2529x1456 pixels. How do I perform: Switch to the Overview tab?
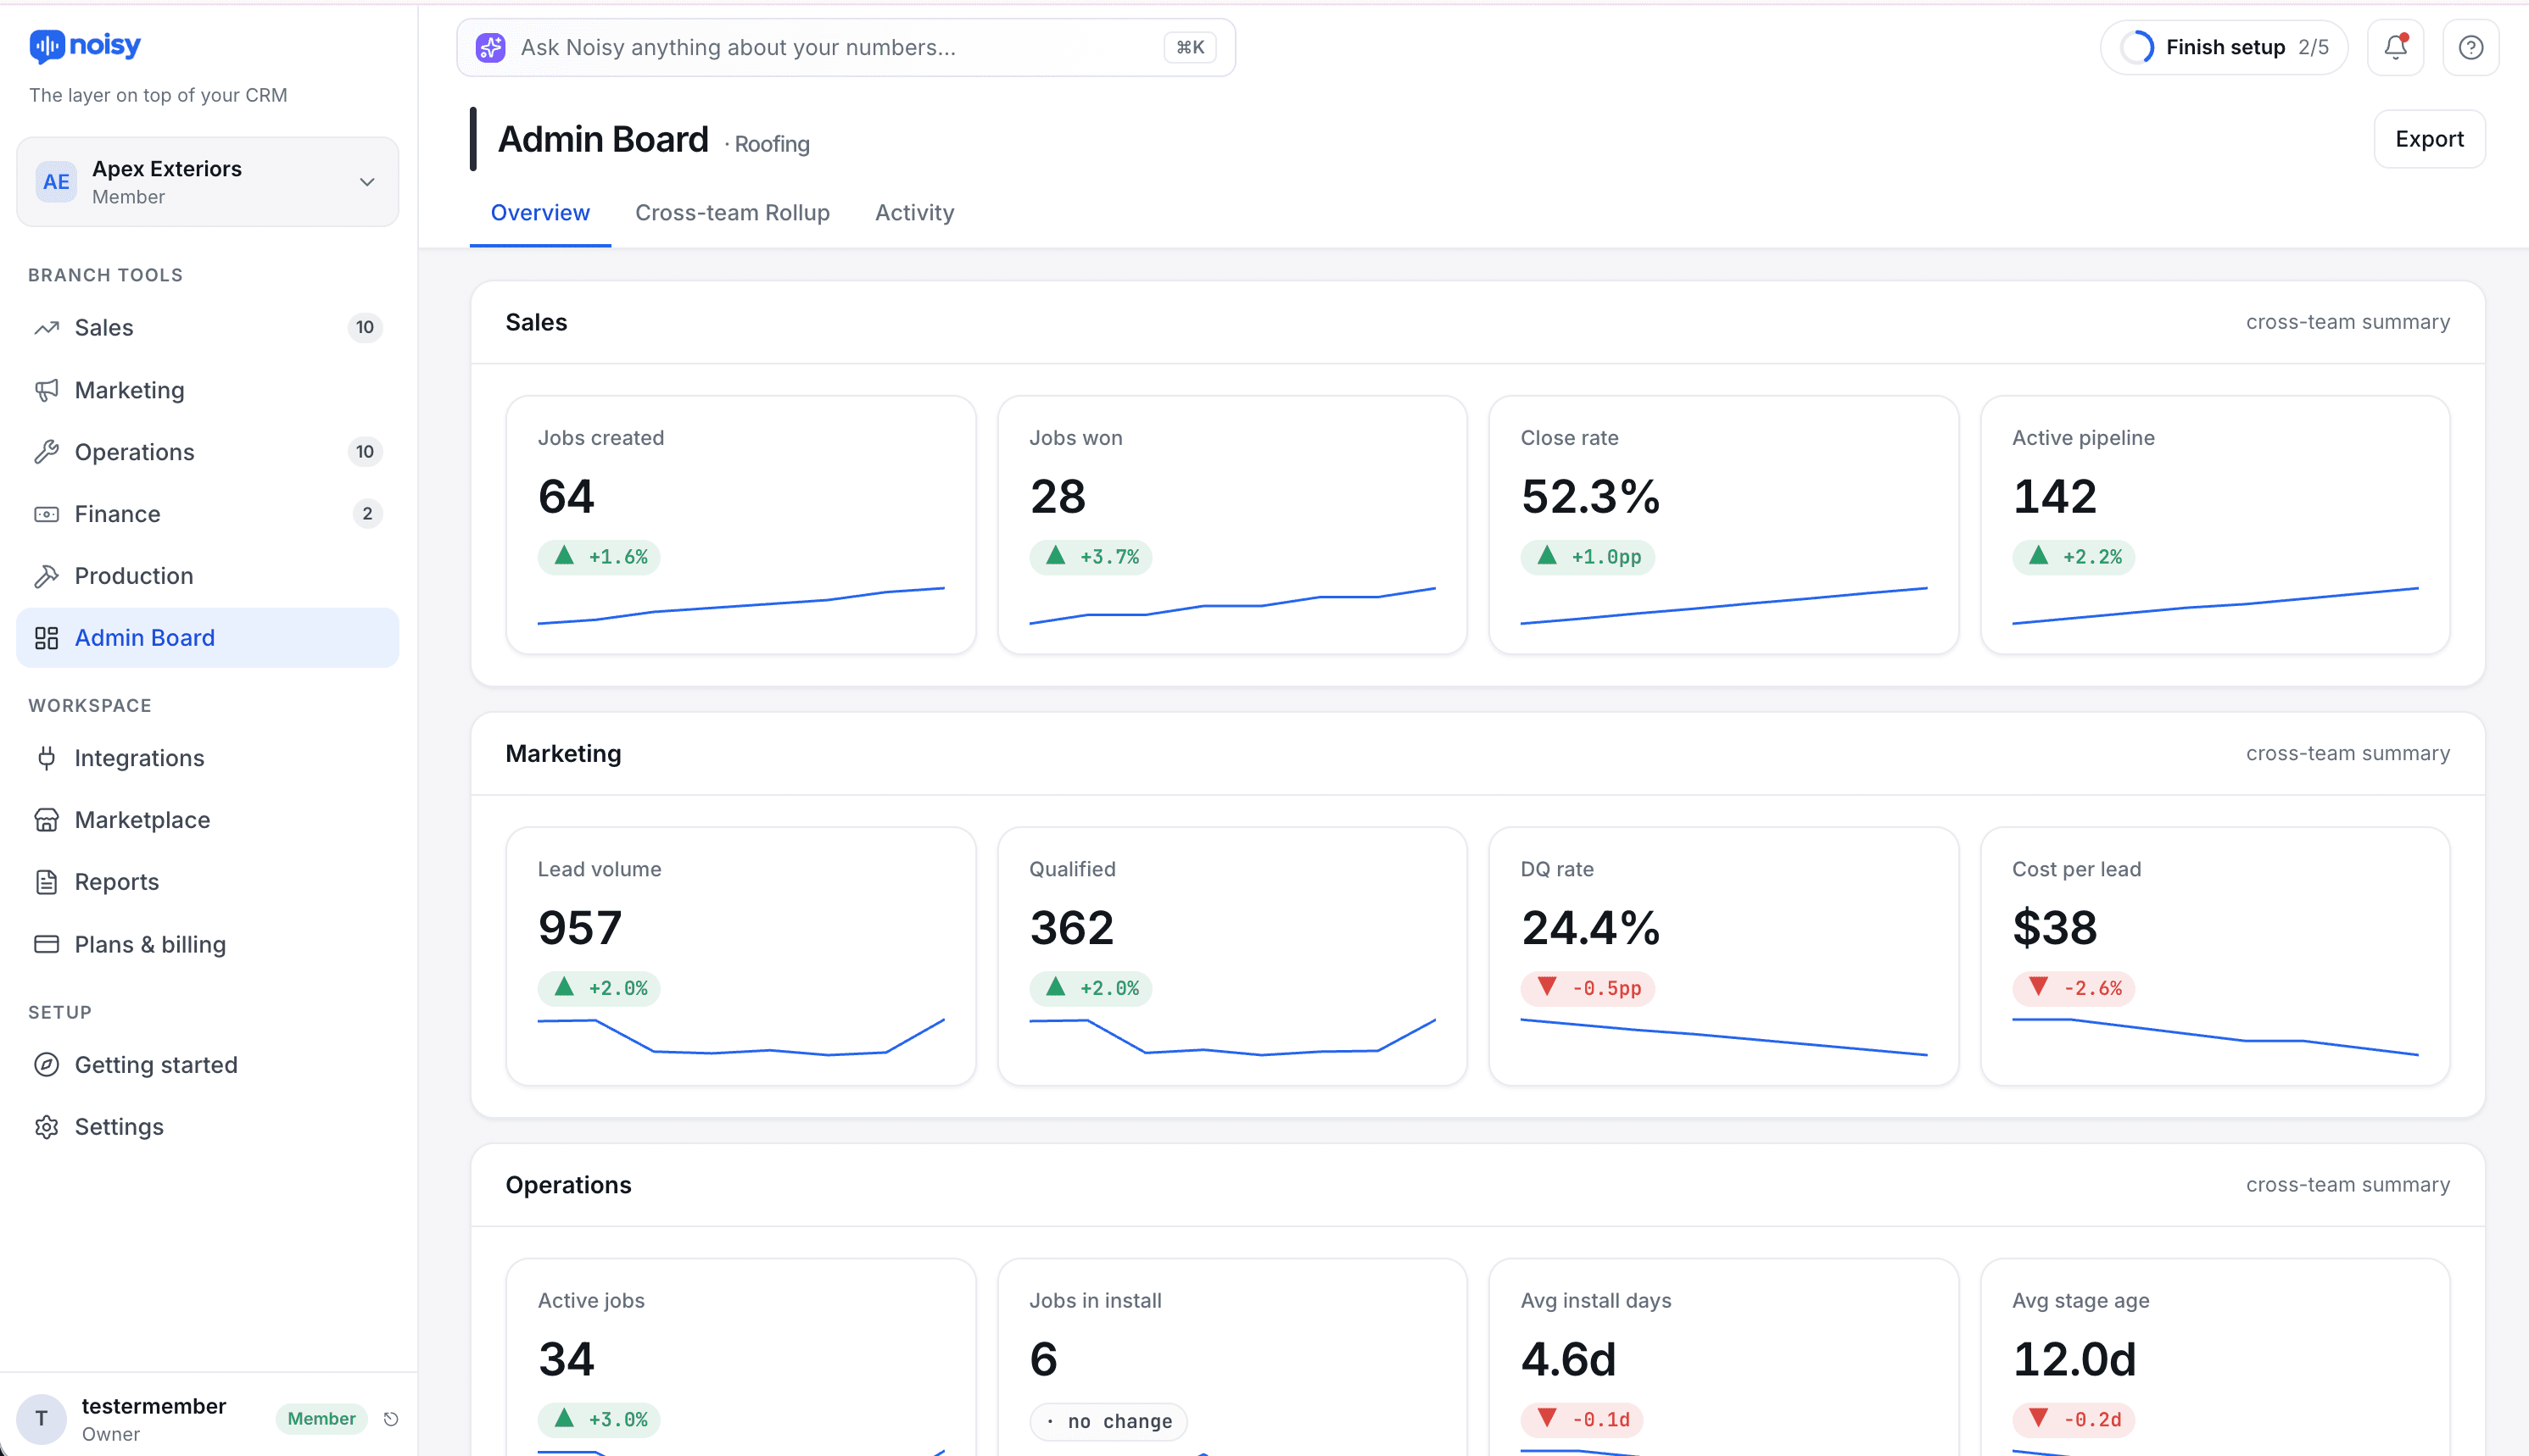pos(540,213)
